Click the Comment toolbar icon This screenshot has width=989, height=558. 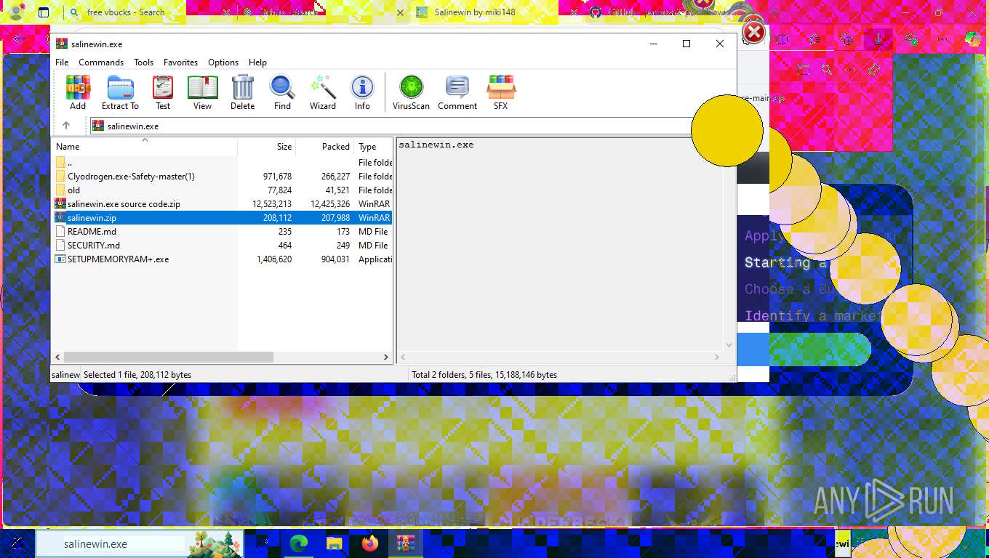coord(457,92)
